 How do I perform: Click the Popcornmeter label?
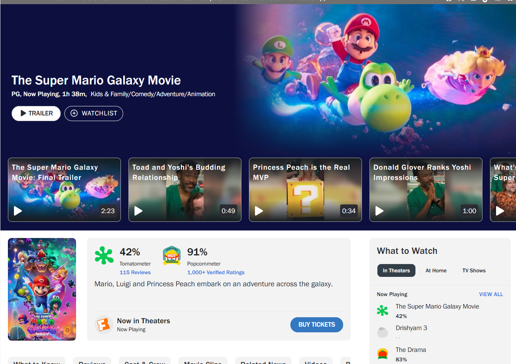(204, 264)
